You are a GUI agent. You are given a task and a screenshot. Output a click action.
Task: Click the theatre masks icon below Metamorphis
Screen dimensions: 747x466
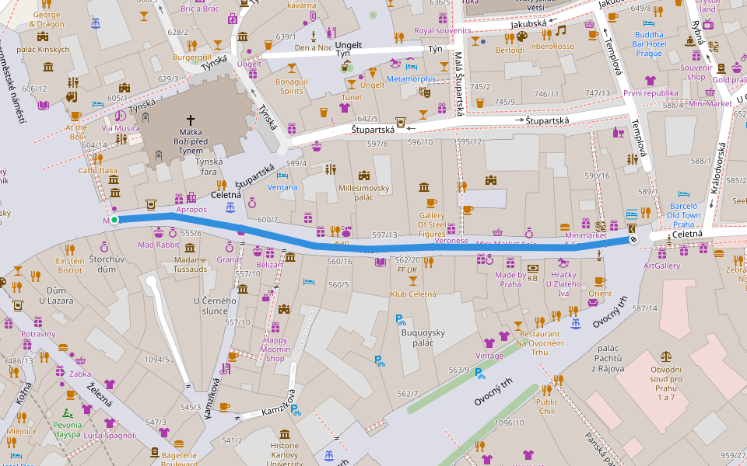pyautogui.click(x=425, y=92)
